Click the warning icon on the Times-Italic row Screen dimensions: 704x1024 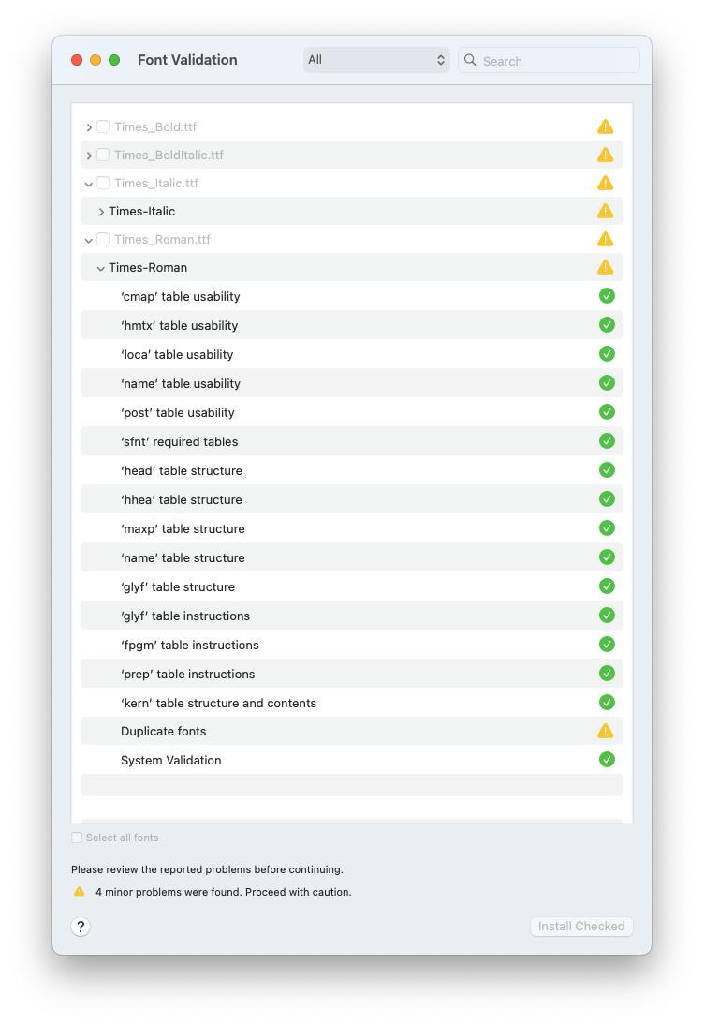[x=605, y=211]
